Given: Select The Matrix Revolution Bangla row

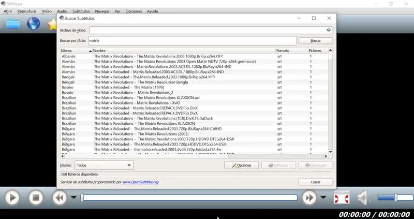Looking at the screenshot, I should (x=194, y=82).
